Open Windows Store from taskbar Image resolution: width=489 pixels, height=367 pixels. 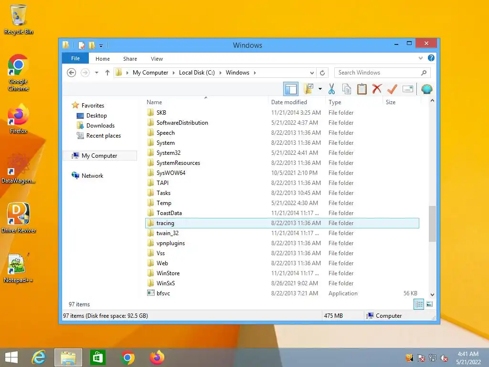point(97,357)
